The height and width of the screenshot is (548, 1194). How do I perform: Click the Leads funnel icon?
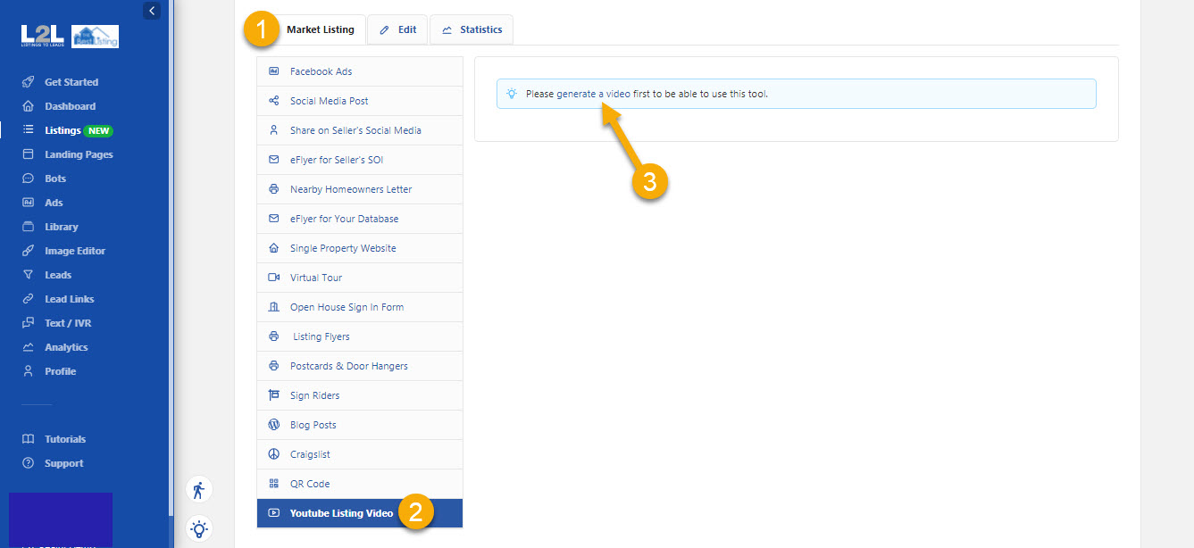coord(29,275)
